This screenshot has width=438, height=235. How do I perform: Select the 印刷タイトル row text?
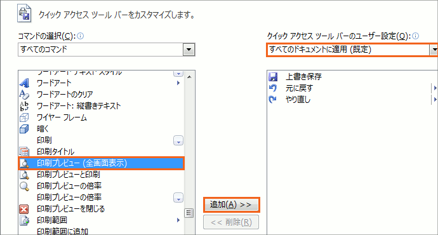point(56,152)
